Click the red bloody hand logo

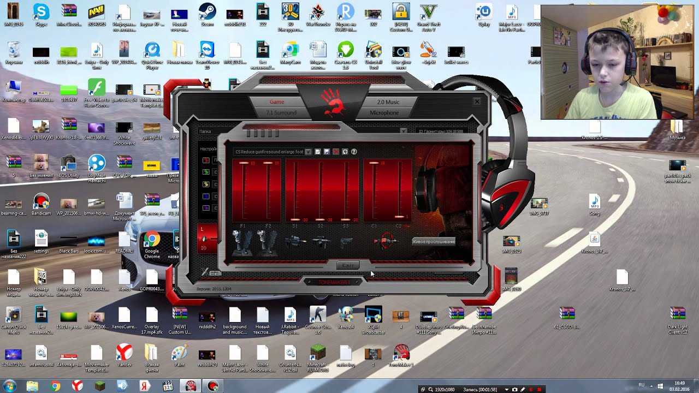click(333, 103)
